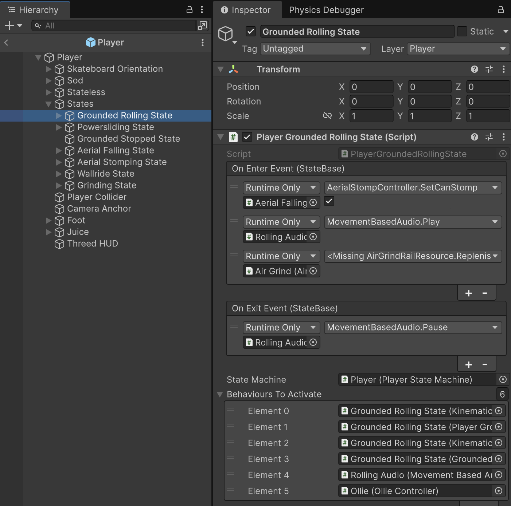The width and height of the screenshot is (511, 506).
Task: Open script component three-dot menu
Action: (503, 137)
